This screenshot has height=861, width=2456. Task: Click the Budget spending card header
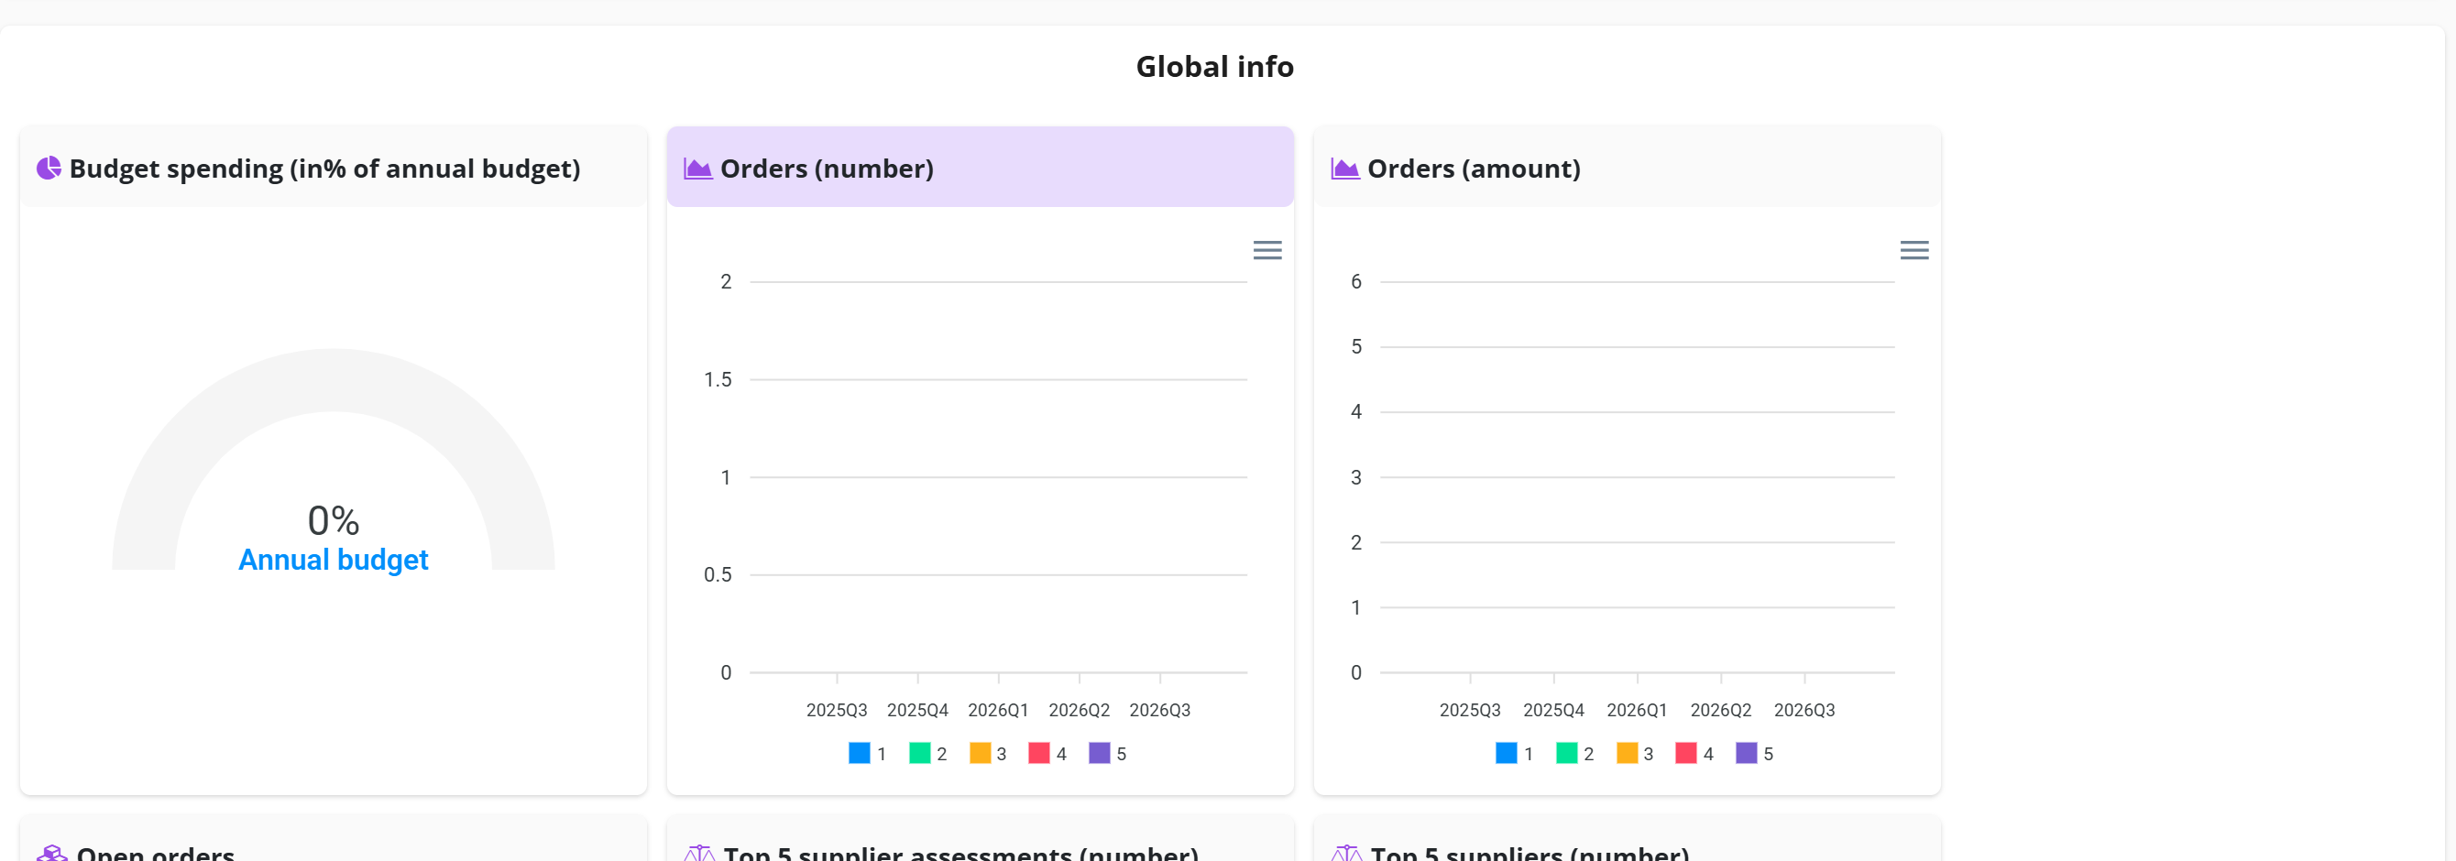[x=333, y=167]
